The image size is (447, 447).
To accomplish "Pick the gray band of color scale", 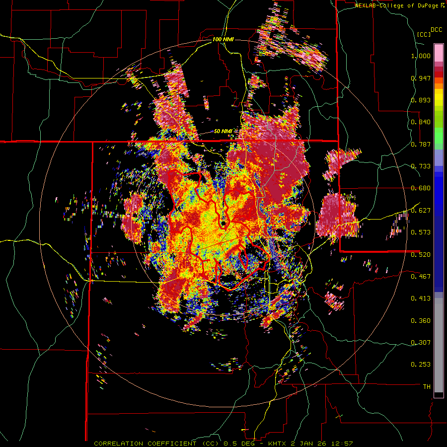I will click(x=439, y=345).
